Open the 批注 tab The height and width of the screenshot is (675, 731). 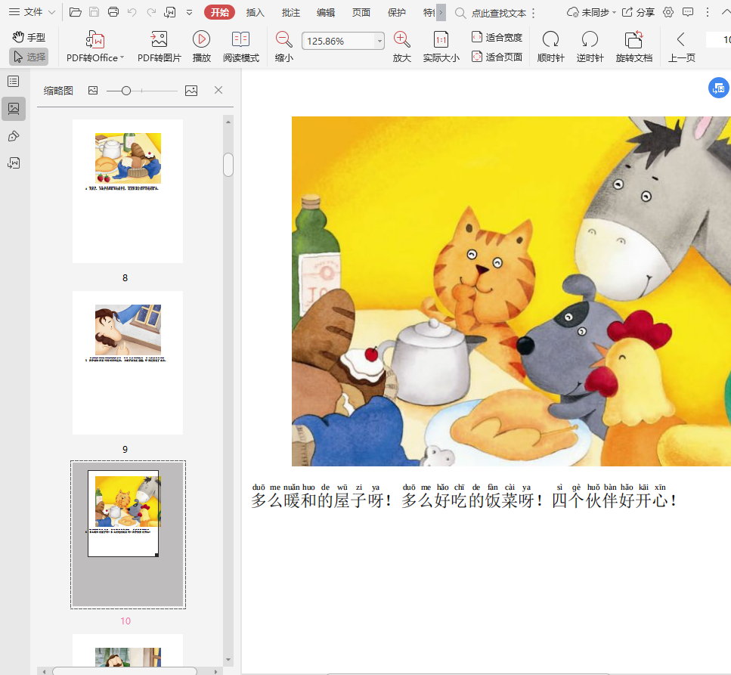[290, 12]
